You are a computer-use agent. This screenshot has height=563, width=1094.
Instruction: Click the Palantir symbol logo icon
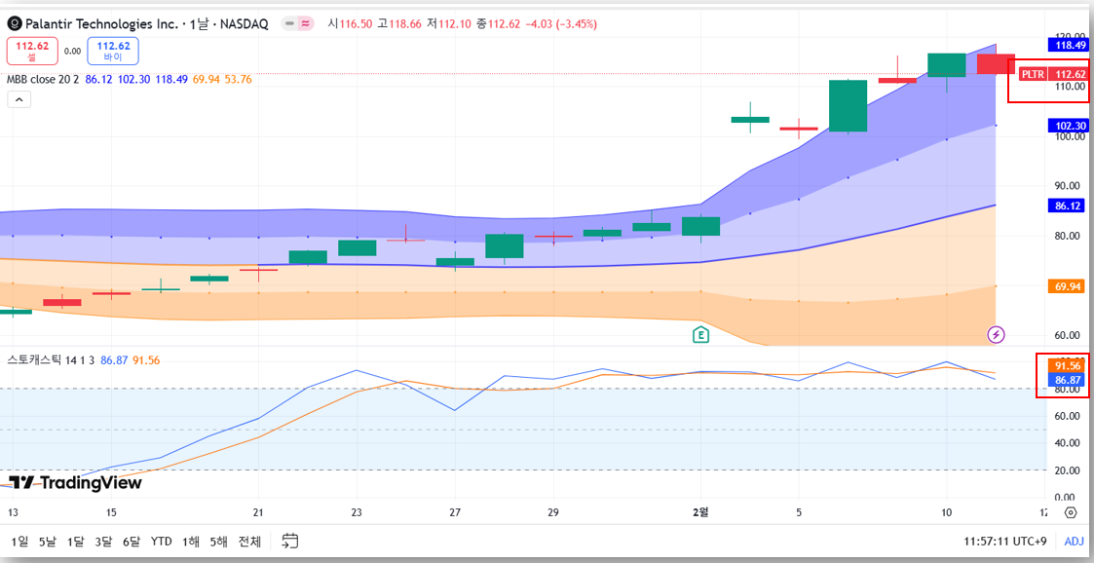pyautogui.click(x=14, y=23)
